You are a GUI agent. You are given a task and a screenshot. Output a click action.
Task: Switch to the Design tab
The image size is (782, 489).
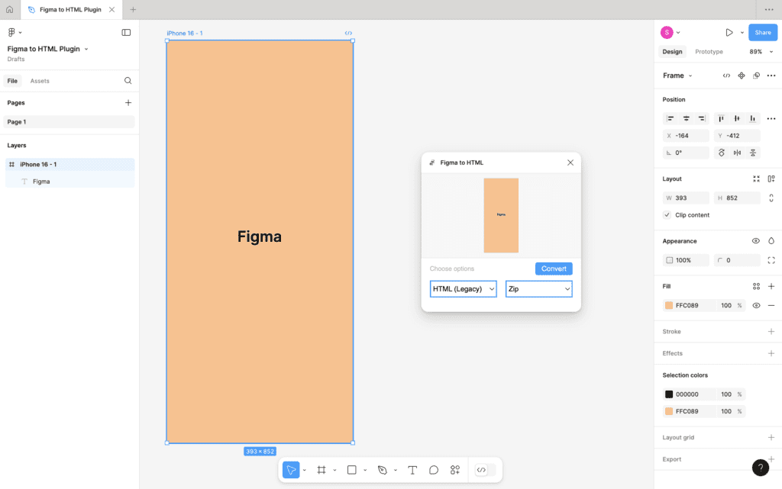pyautogui.click(x=672, y=52)
